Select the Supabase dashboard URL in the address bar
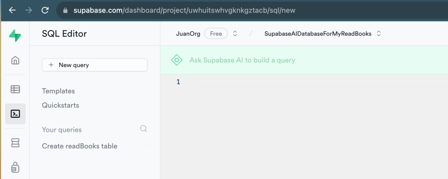The width and height of the screenshot is (448, 179). 184,10
